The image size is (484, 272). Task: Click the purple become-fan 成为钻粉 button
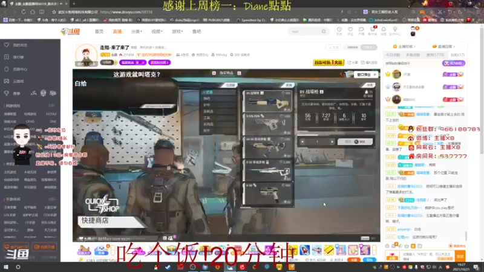coord(453,63)
